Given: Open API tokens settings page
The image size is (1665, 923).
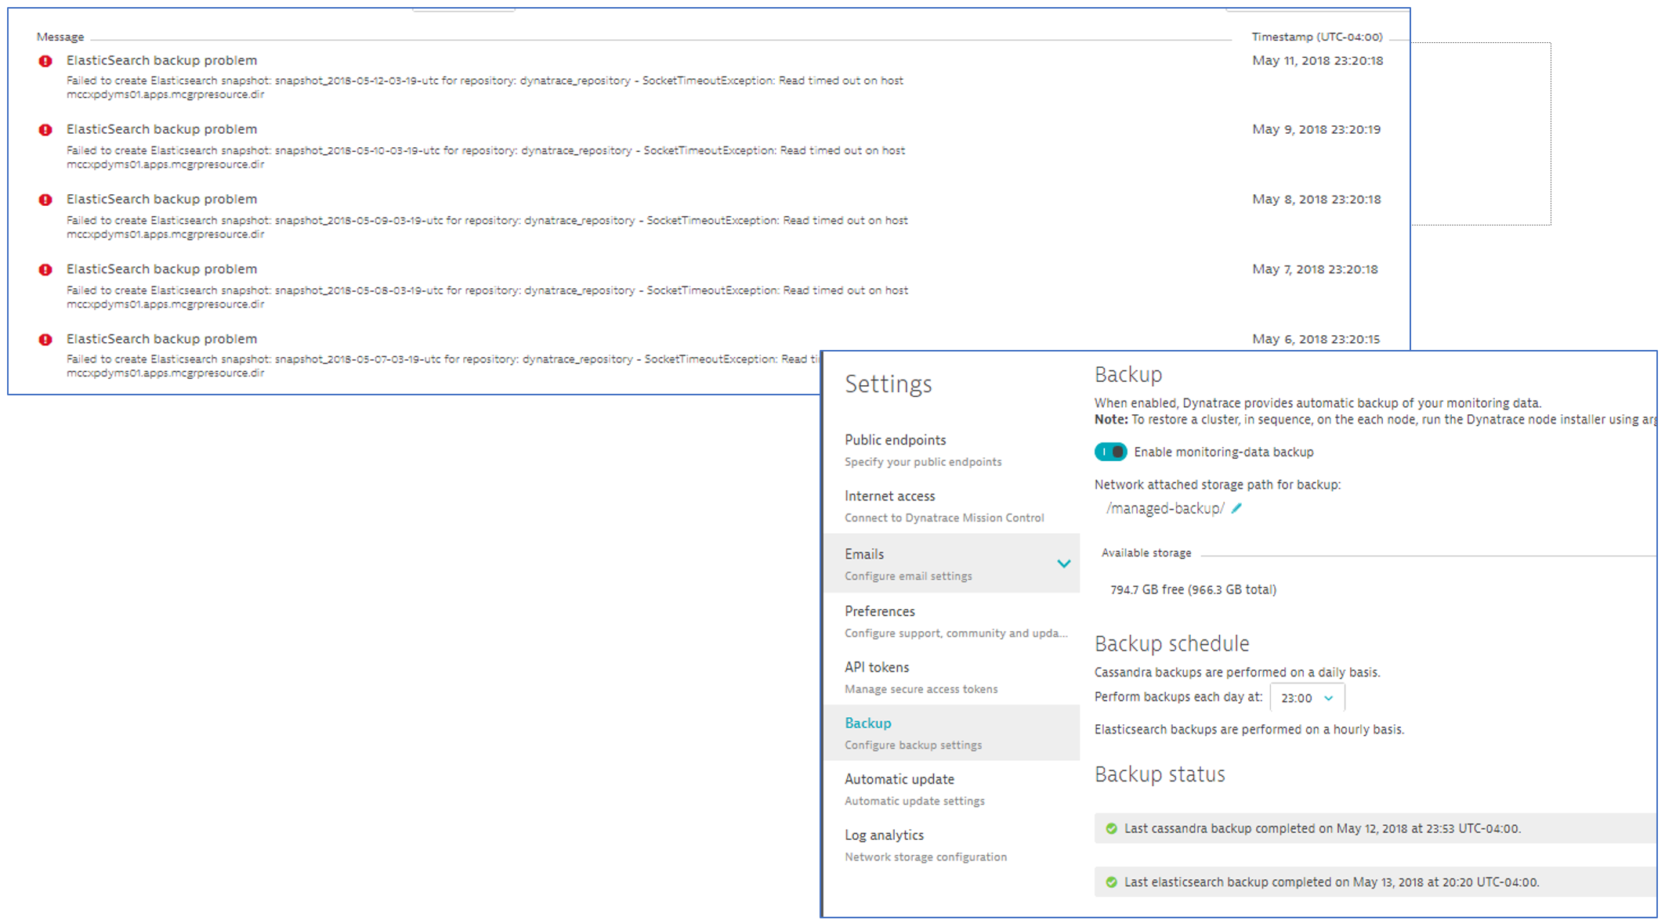Looking at the screenshot, I should click(877, 667).
